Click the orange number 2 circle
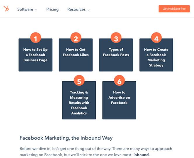The width and height of the screenshot is (194, 158). pos(76,38)
